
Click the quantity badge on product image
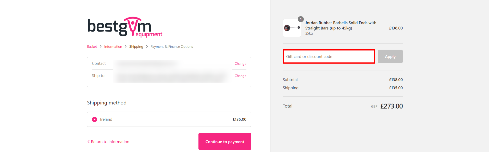[x=300, y=19]
